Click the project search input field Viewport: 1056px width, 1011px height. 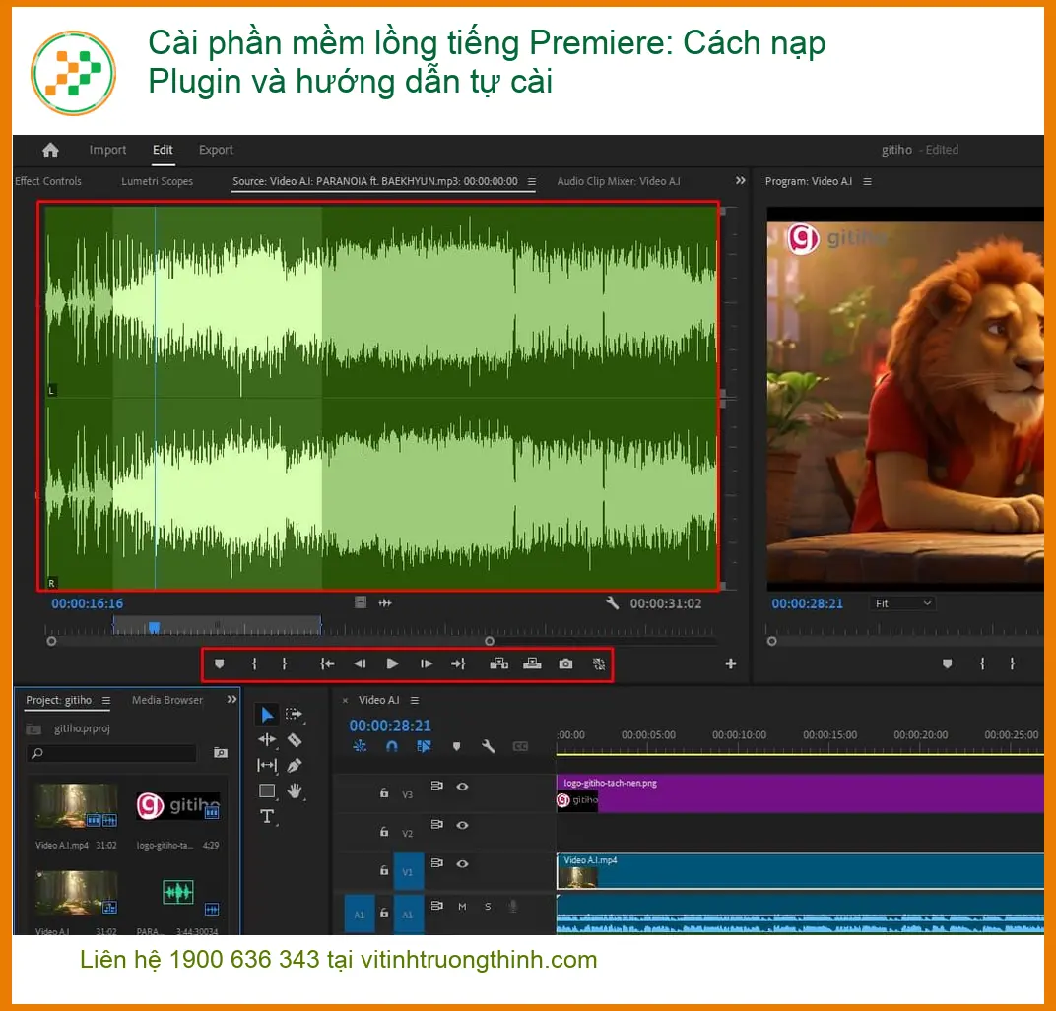(111, 753)
